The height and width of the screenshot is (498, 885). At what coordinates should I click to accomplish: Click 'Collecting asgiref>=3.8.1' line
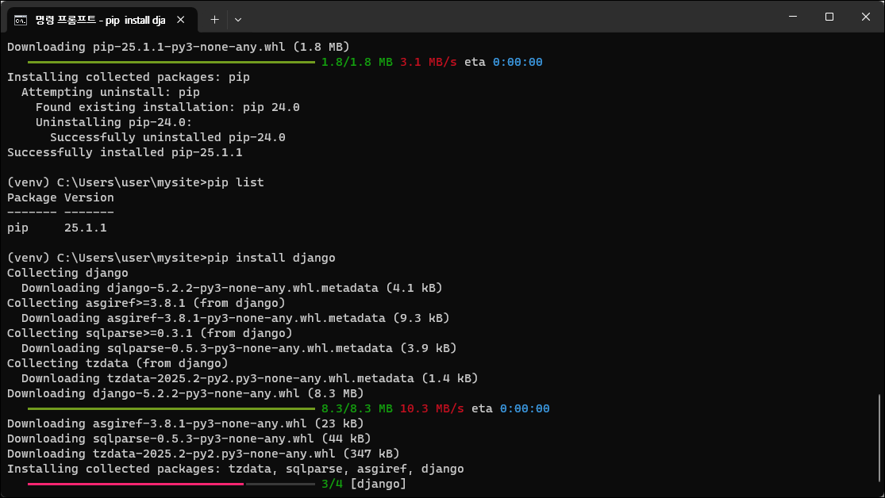tap(146, 303)
